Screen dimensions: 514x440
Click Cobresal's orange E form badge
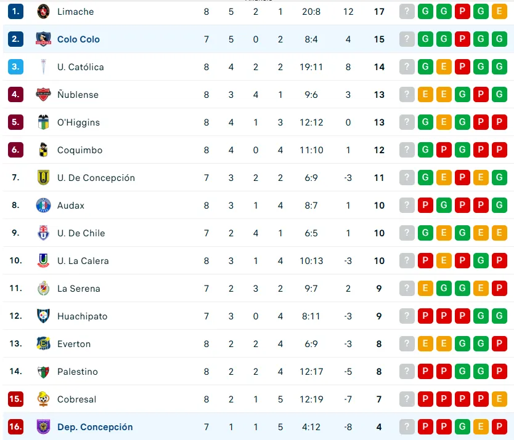[499, 399]
